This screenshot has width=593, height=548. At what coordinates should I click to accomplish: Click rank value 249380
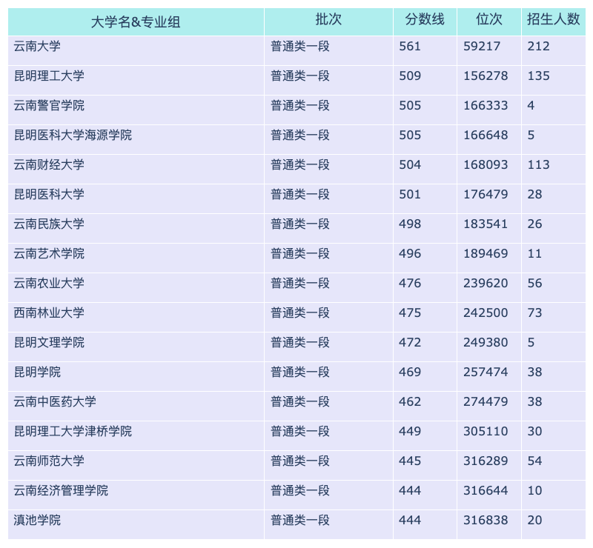click(x=486, y=342)
